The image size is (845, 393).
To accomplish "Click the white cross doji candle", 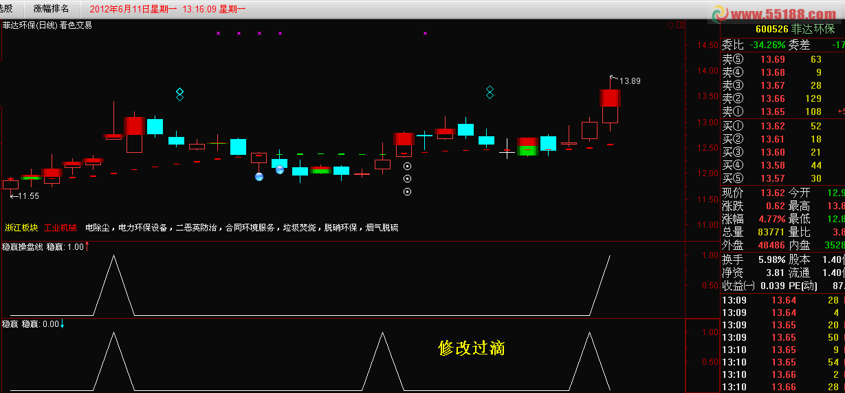I will click(507, 150).
